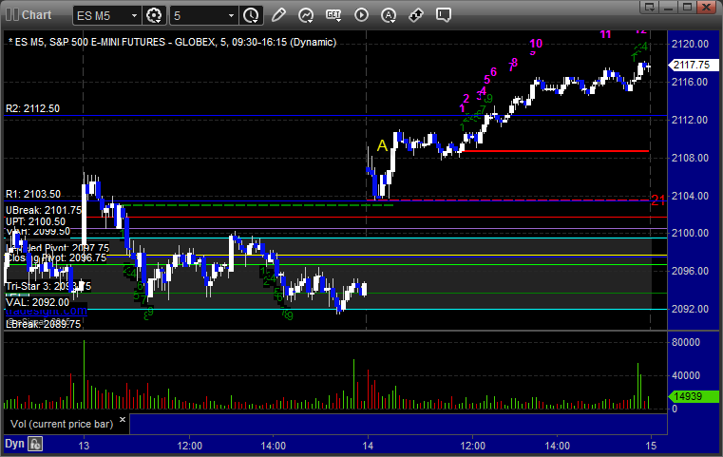723x457 pixels.
Task: Select the pencil drawing tool
Action: click(x=278, y=15)
